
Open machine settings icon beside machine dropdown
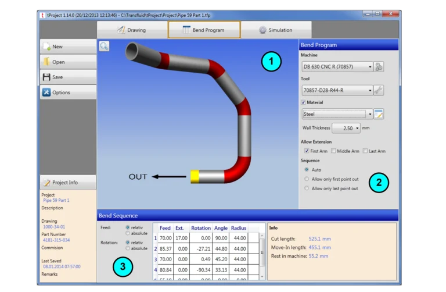pyautogui.click(x=379, y=67)
